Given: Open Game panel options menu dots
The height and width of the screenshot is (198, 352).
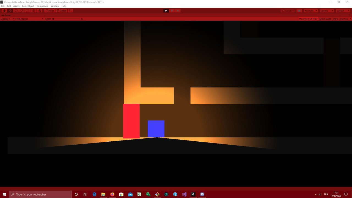Looking at the screenshot, I should coord(350,15).
